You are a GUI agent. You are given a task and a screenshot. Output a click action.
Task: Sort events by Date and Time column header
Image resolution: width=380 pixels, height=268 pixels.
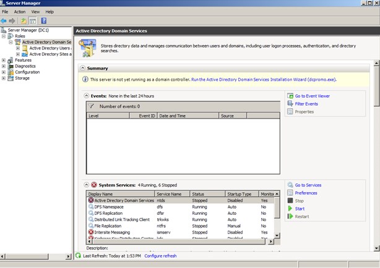pyautogui.click(x=188, y=115)
